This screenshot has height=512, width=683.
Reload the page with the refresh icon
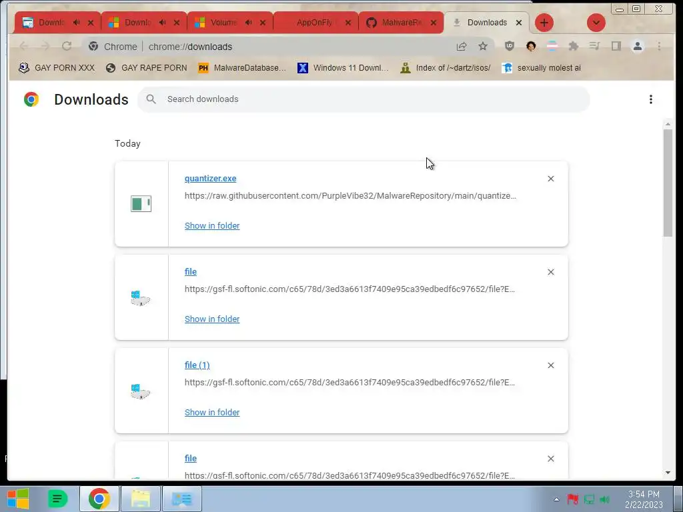[x=67, y=46]
